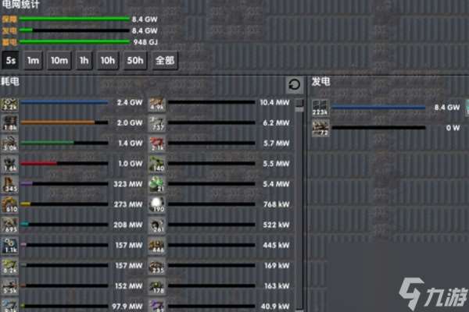Click the lamp icon beside 768 kW
The image size is (469, 312).
[157, 204]
